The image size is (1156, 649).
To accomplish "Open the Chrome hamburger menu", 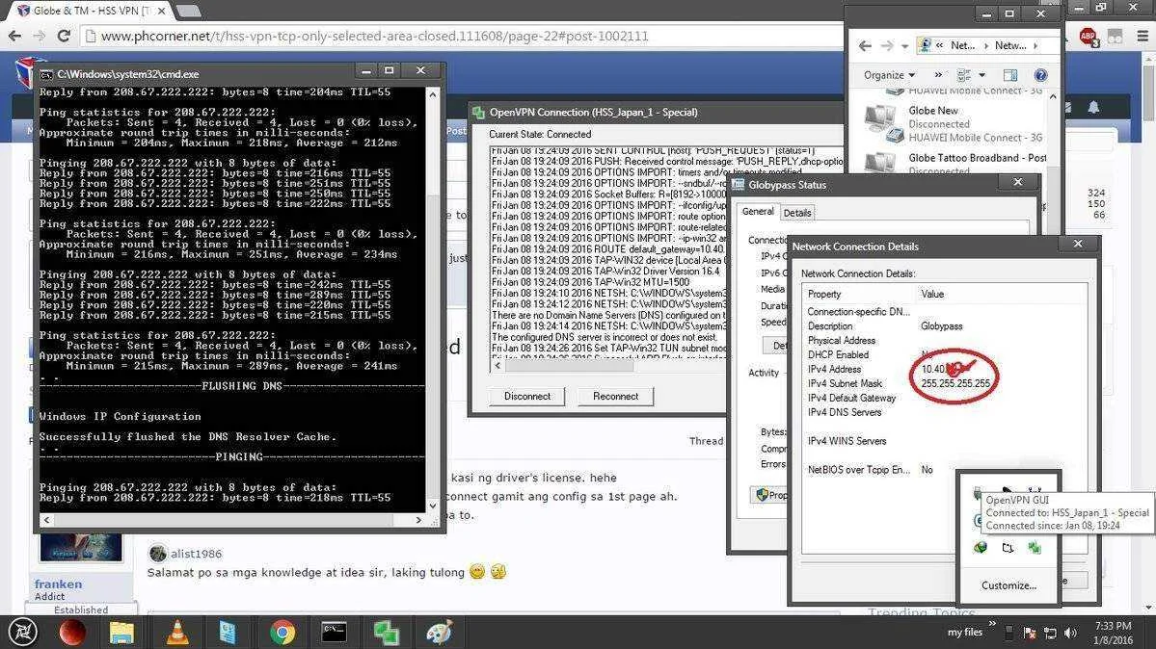I will point(1142,36).
